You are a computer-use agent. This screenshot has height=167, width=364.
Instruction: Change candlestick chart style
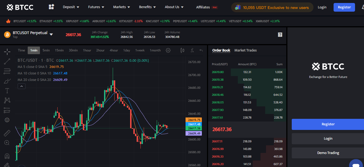(x=182, y=50)
